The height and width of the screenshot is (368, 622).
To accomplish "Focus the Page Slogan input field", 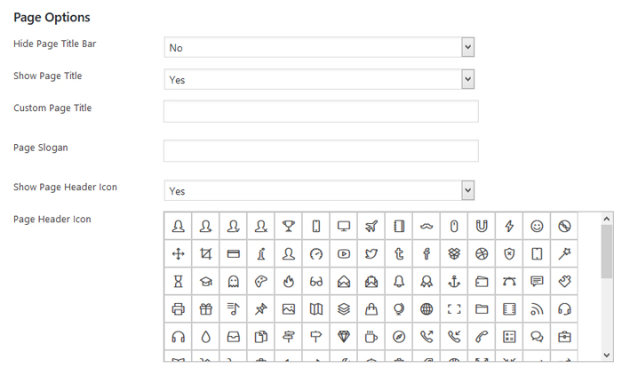I will click(321, 151).
